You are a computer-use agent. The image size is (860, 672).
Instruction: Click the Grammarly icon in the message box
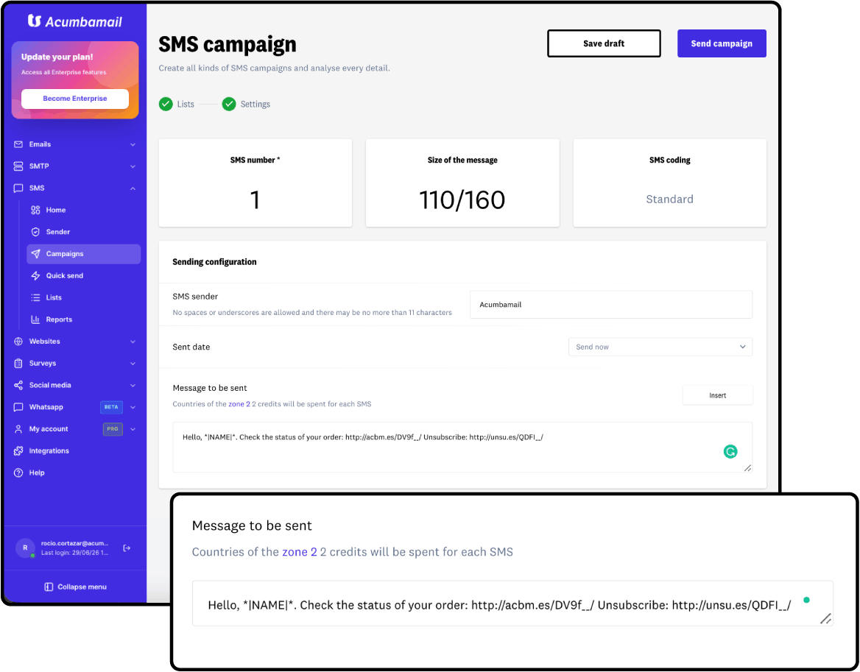pyautogui.click(x=730, y=452)
